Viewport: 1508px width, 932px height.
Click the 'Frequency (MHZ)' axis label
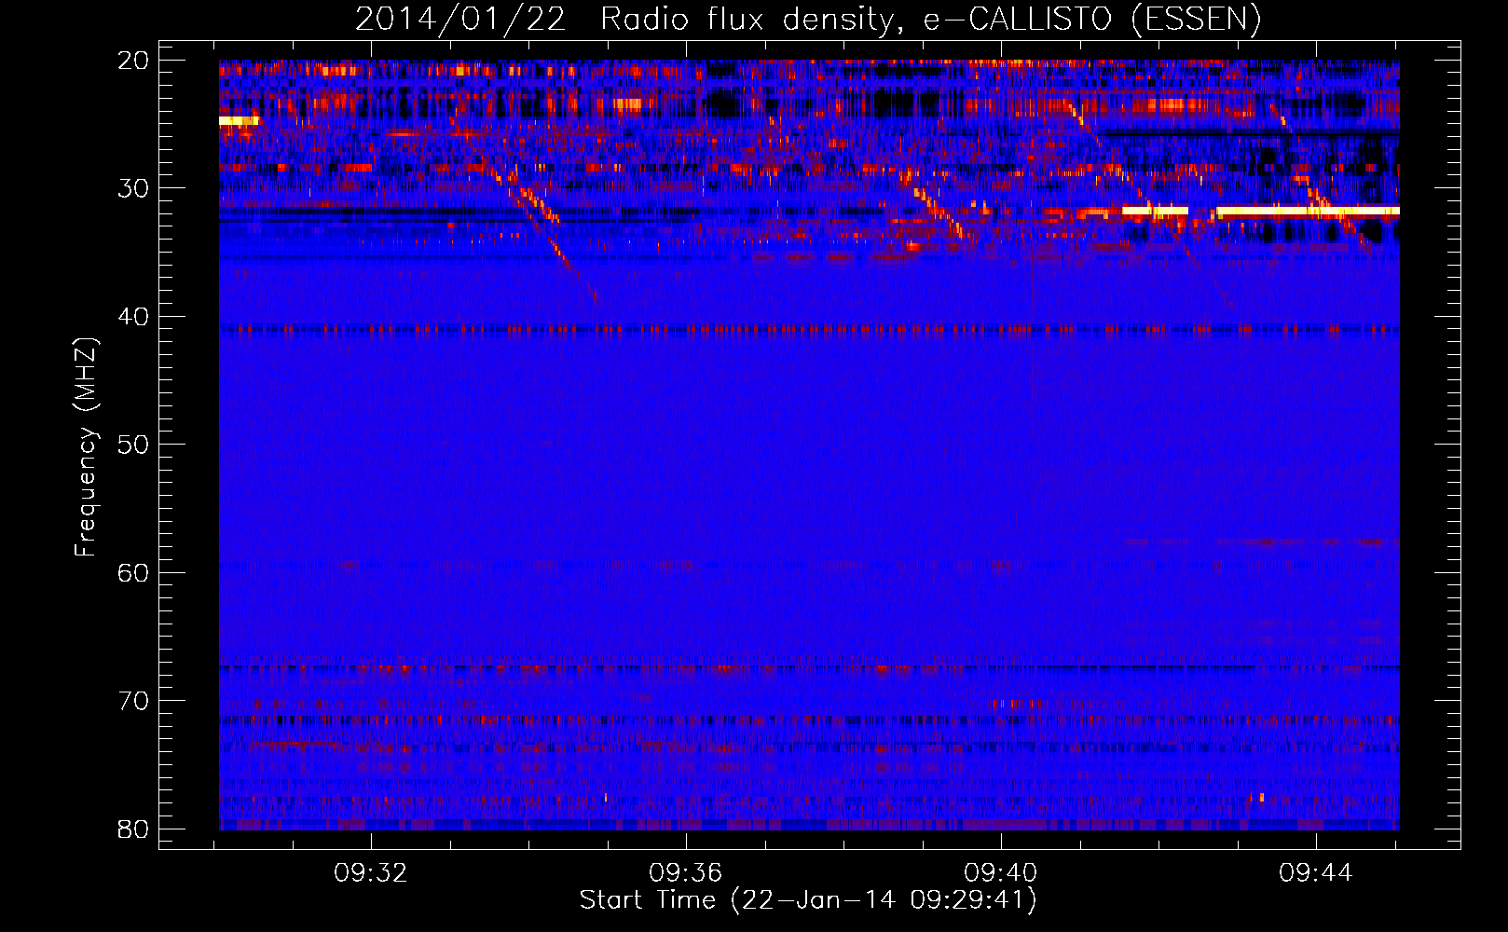[86, 447]
